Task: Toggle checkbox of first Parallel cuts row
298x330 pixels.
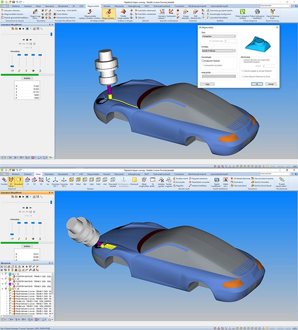Action: point(10,301)
